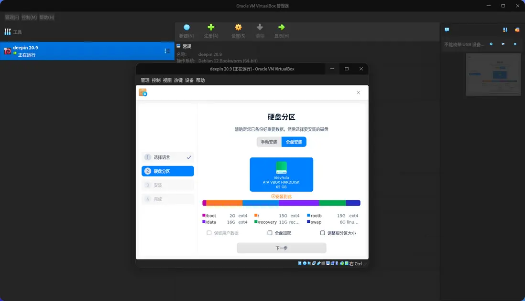The height and width of the screenshot is (301, 525).
Task: Open 控制 menu in the VM window
Action: 156,80
